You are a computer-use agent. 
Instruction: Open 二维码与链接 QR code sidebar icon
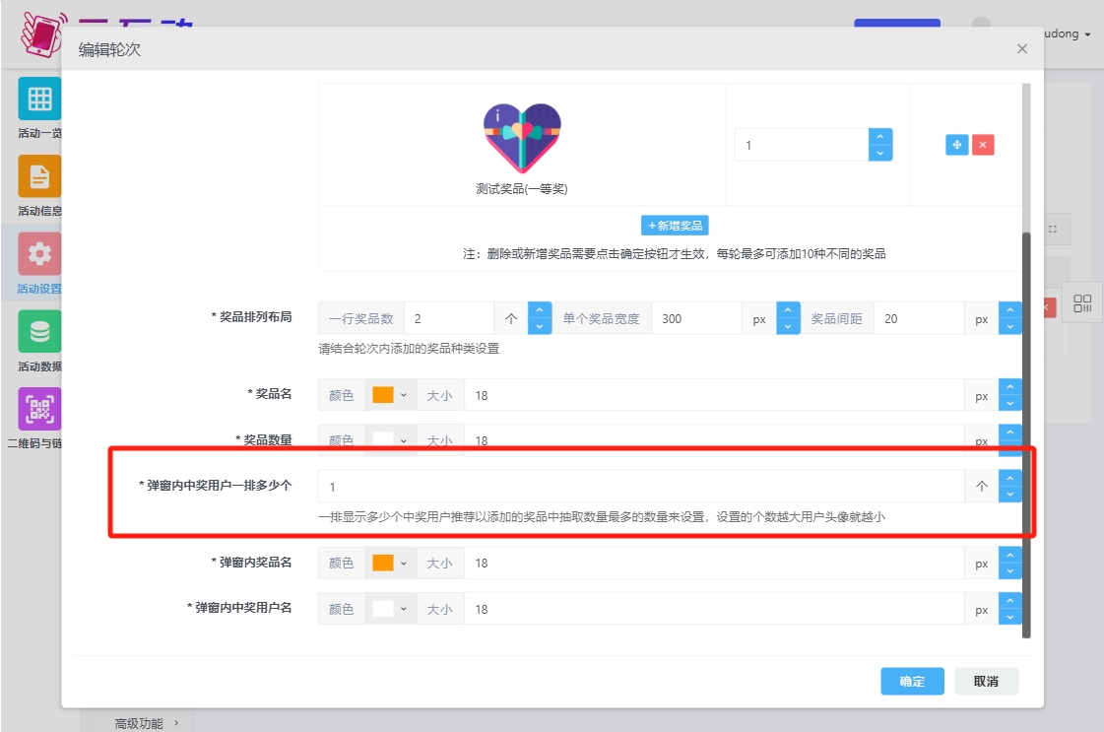[39, 409]
